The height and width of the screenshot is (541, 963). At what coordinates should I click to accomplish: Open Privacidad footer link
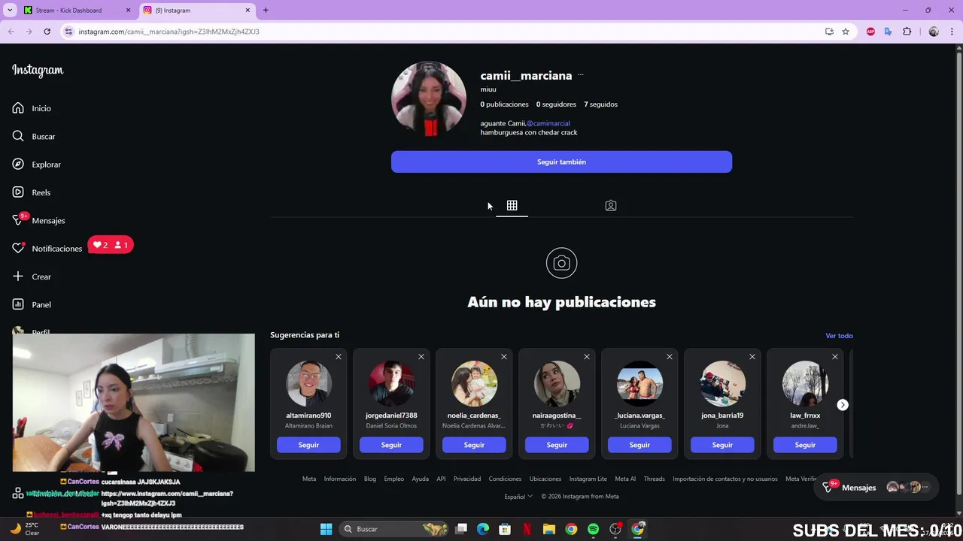tap(467, 479)
